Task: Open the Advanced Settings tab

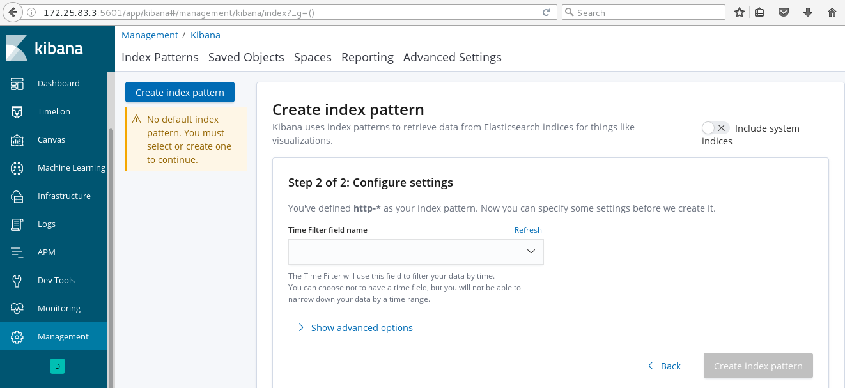Action: (x=453, y=58)
